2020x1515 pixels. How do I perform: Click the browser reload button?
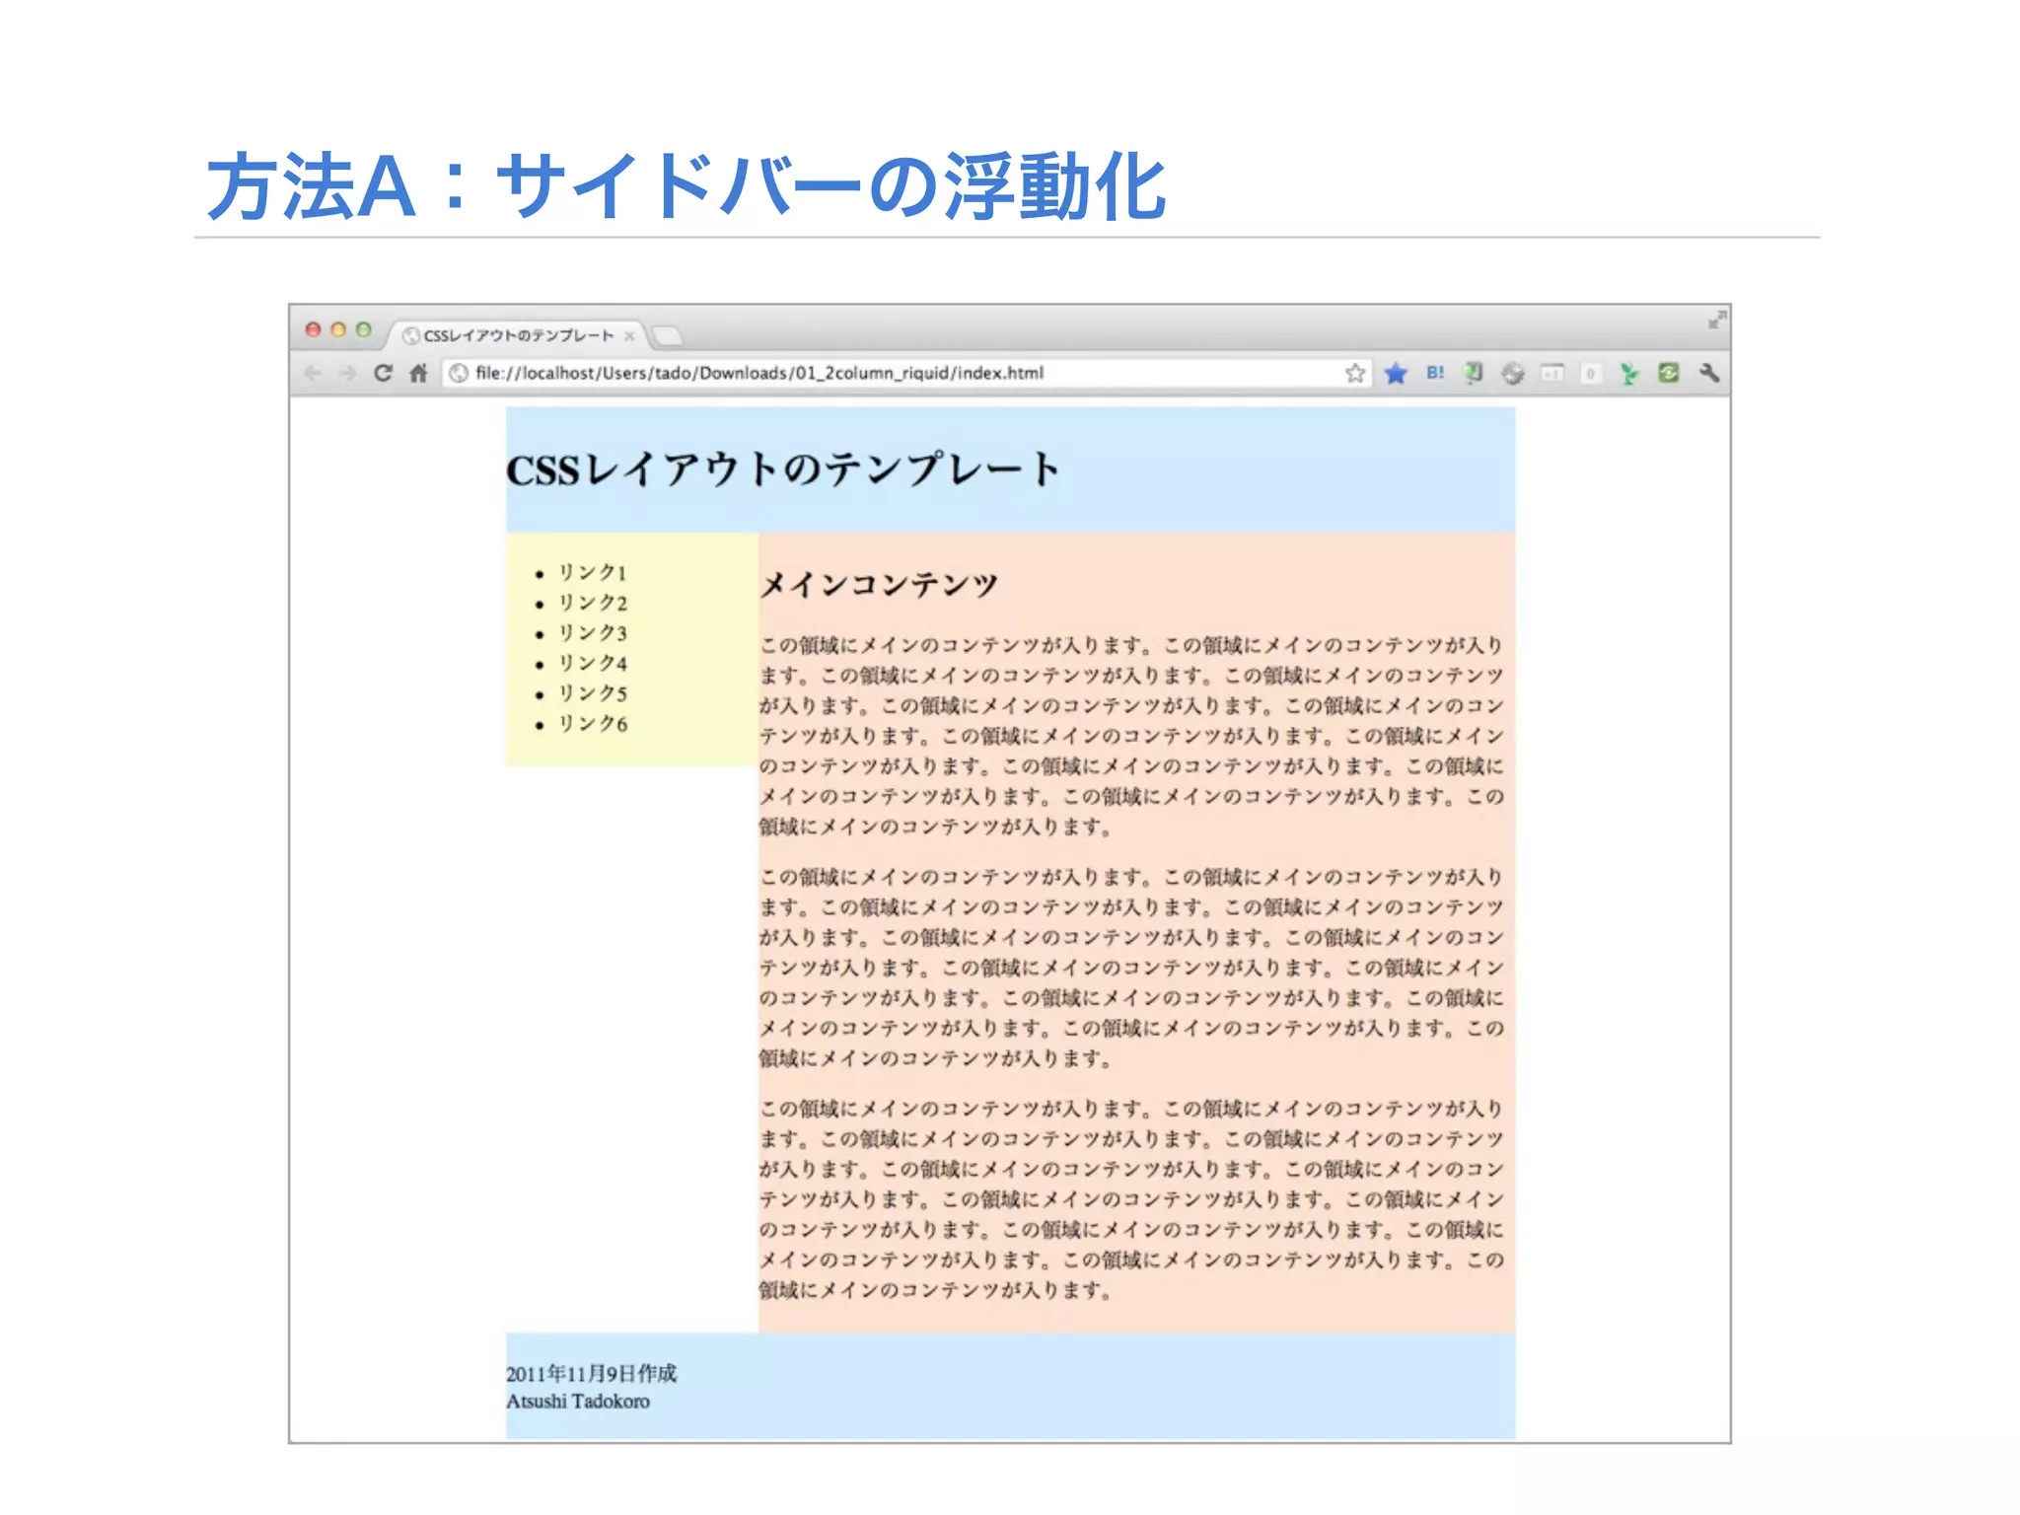coord(383,373)
